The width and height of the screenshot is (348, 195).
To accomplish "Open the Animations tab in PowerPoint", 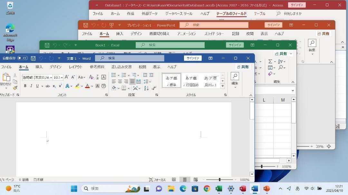I will (x=187, y=34).
